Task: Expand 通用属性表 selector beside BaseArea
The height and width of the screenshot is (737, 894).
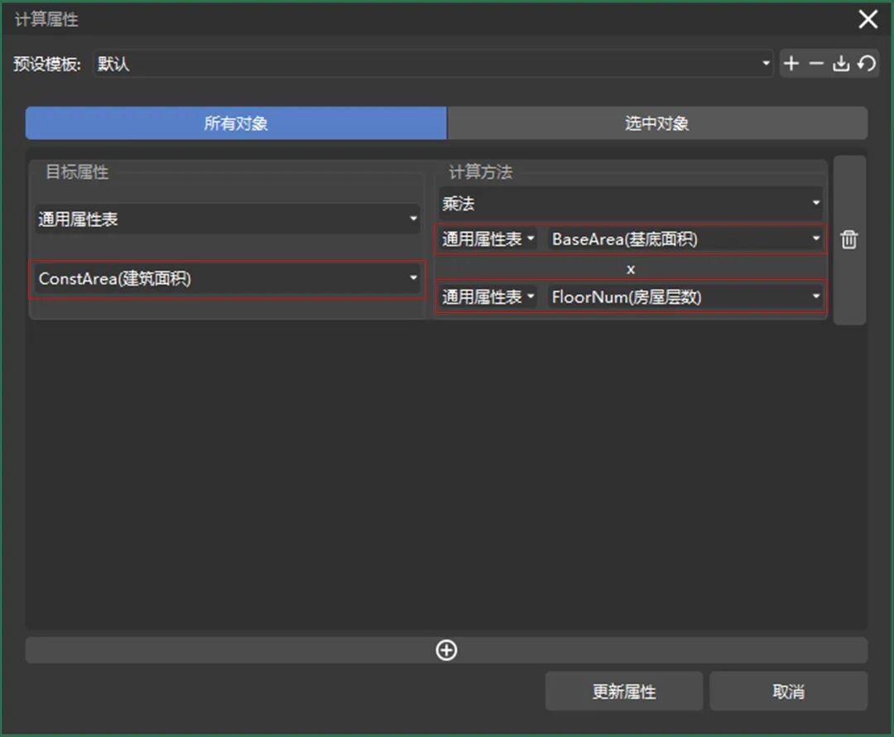Action: [488, 239]
